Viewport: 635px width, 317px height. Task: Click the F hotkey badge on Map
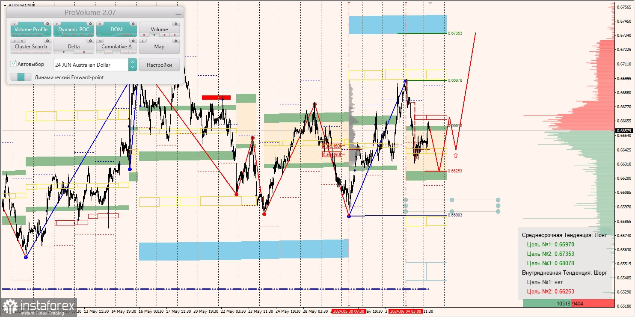[x=143, y=41]
